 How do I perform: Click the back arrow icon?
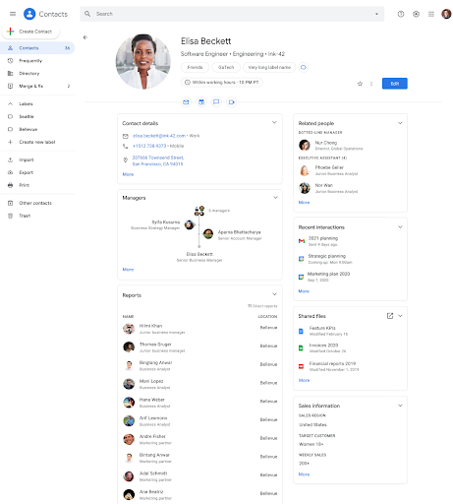[85, 37]
